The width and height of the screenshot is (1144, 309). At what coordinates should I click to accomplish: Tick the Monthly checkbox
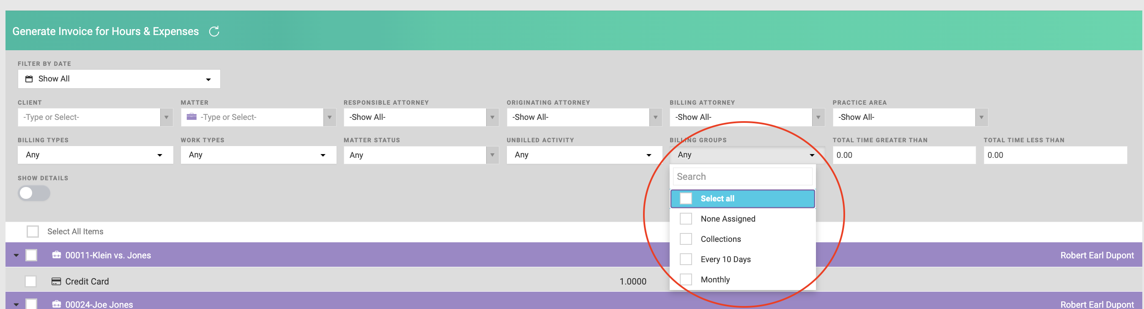pyautogui.click(x=686, y=280)
